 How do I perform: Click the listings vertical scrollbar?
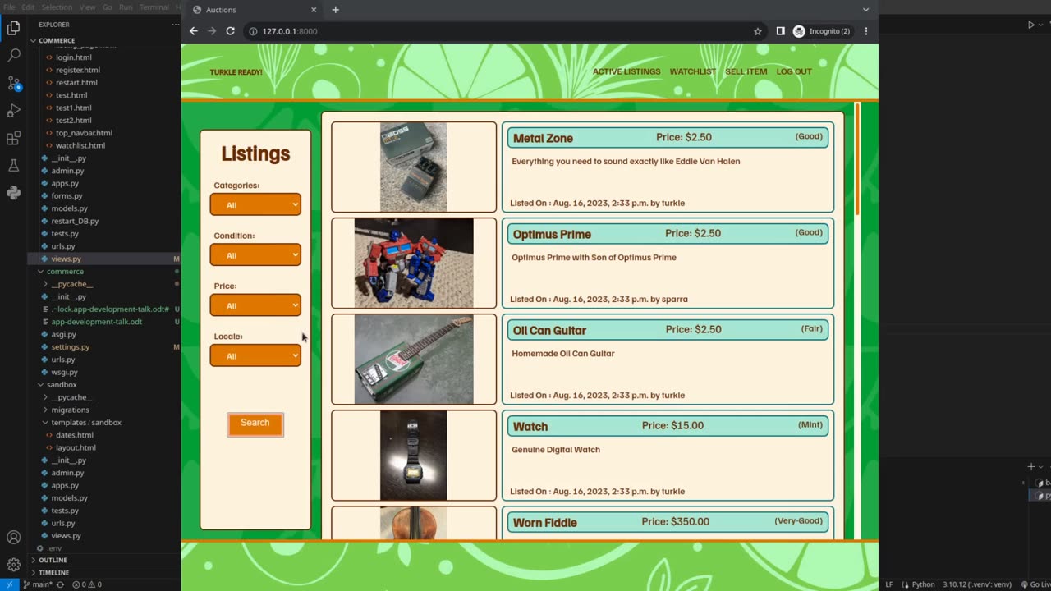click(x=857, y=160)
